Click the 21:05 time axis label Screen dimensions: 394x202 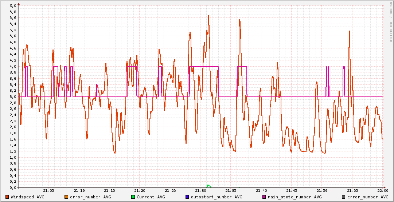48,191
